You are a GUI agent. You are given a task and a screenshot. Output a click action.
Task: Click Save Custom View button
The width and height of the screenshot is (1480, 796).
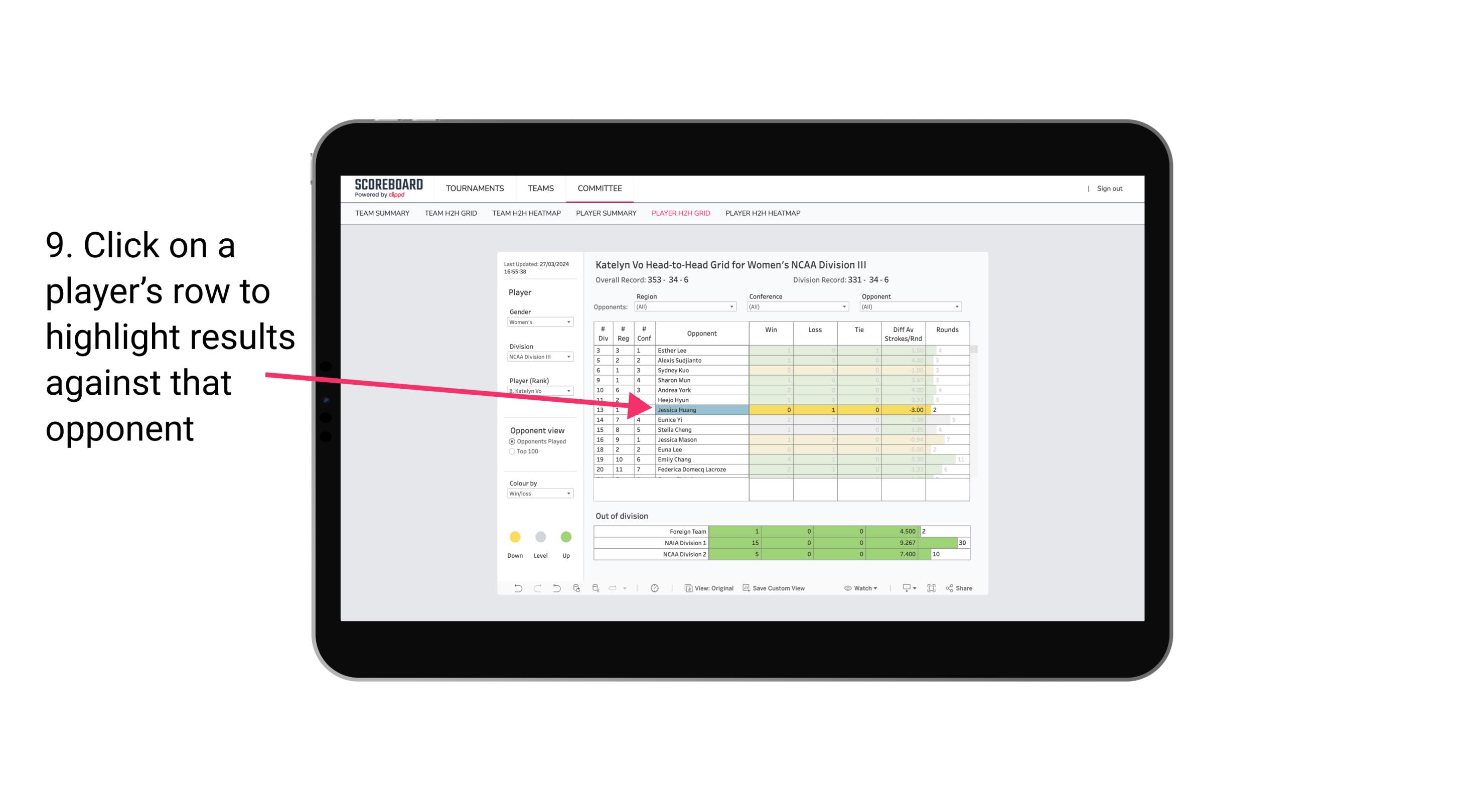[794, 589]
